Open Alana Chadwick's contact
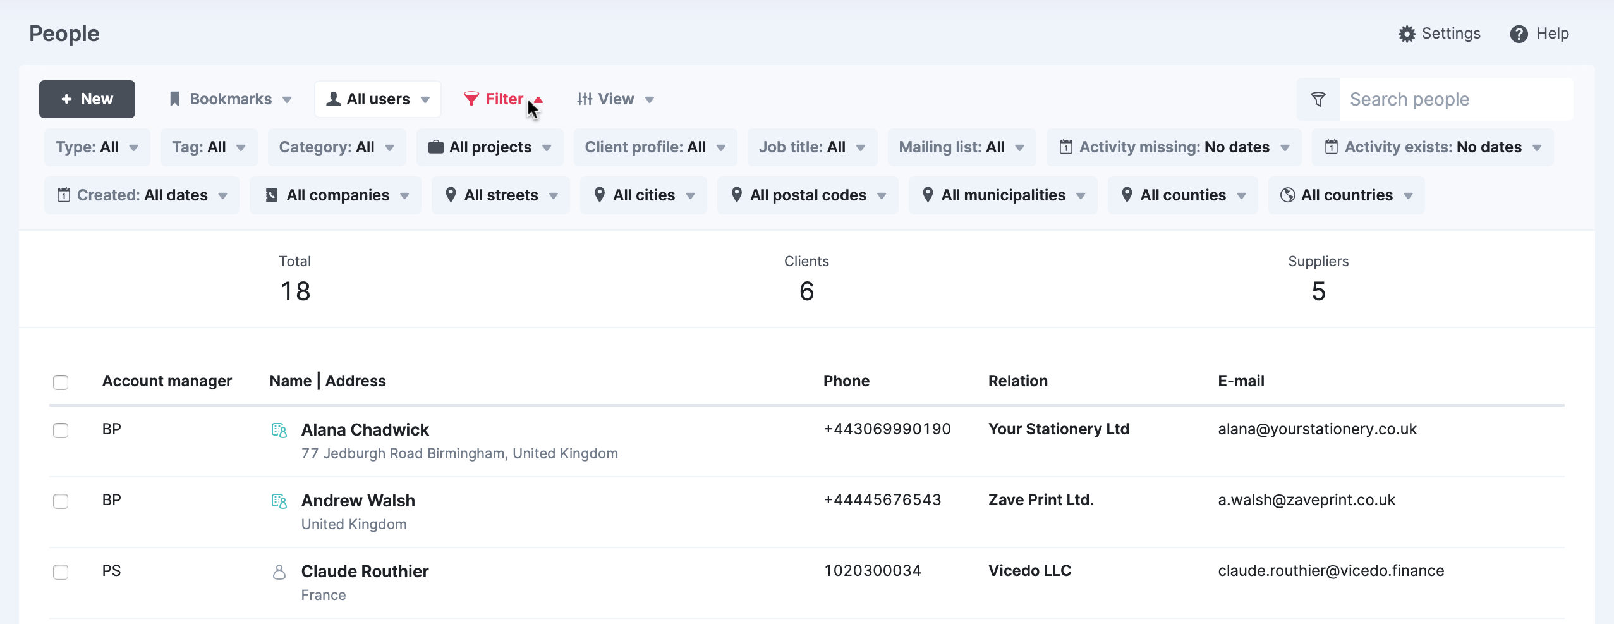1614x624 pixels. pos(365,430)
